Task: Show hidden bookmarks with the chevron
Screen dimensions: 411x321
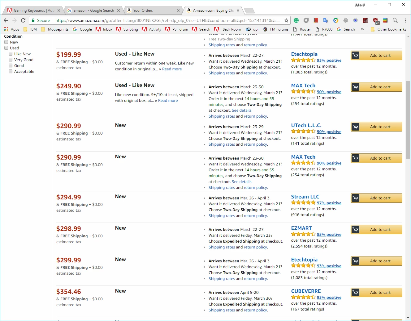Action: coord(362,29)
